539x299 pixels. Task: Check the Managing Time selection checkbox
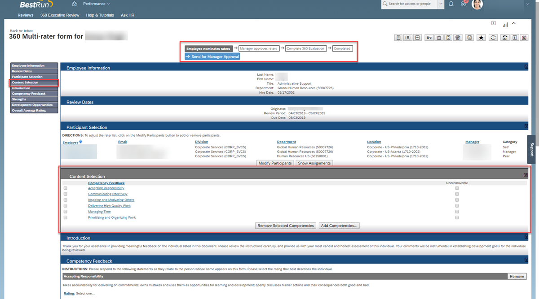coord(66,212)
